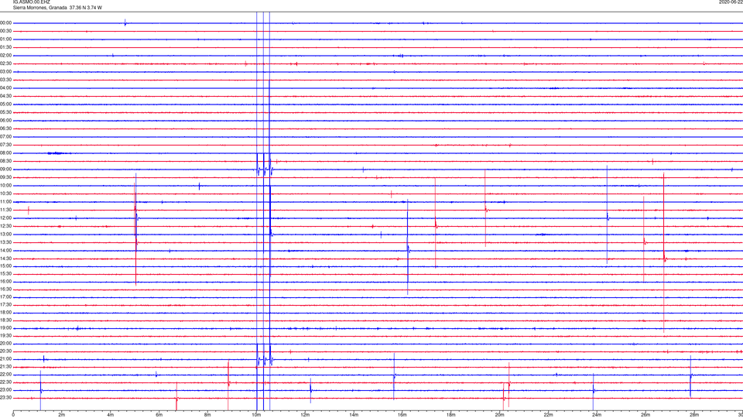The height and width of the screenshot is (418, 743).
Task: Select the 09:30 time label
Action: point(6,177)
